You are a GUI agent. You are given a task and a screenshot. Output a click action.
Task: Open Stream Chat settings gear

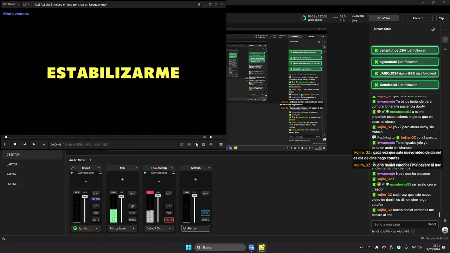pyautogui.click(x=433, y=29)
